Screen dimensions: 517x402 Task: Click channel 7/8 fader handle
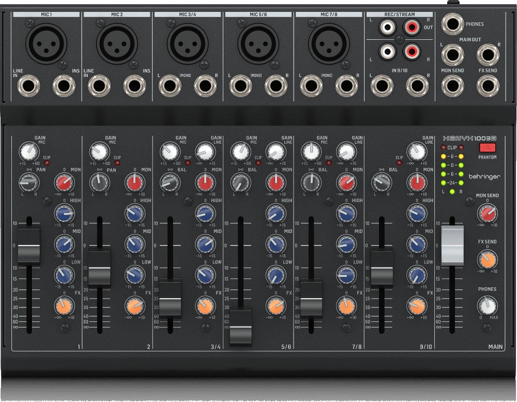(x=311, y=299)
